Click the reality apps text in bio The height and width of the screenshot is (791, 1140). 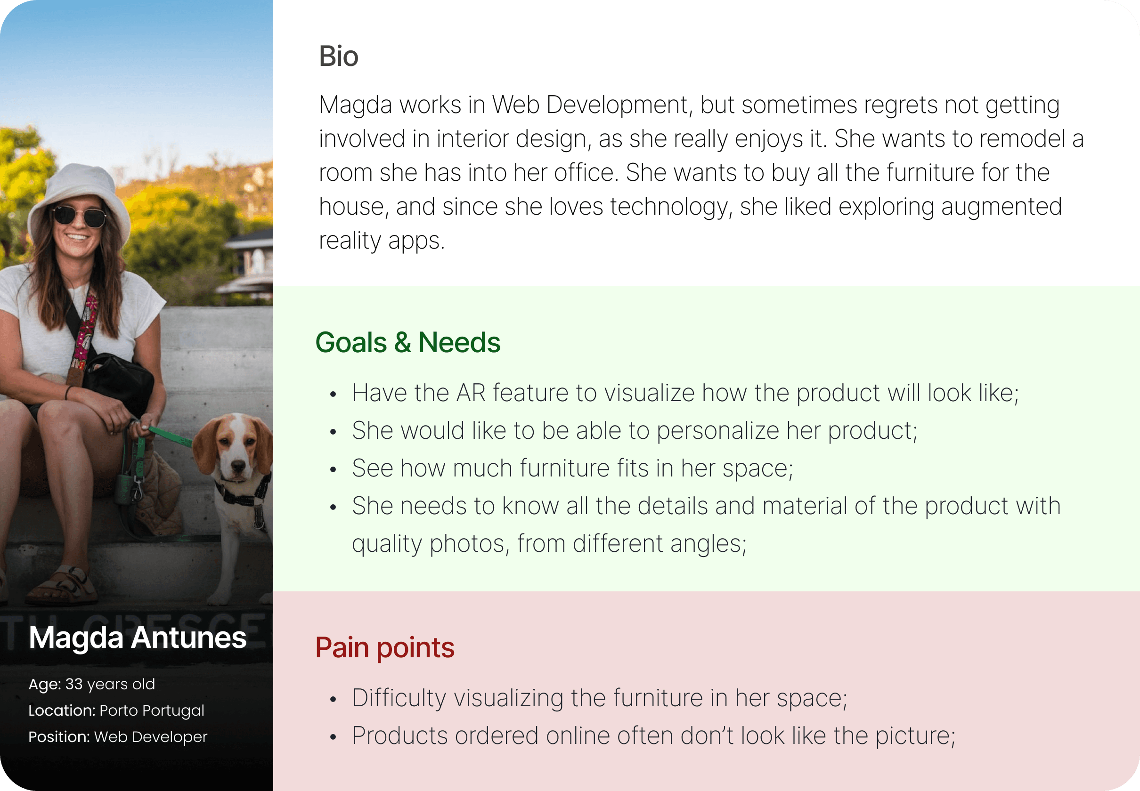tap(382, 241)
